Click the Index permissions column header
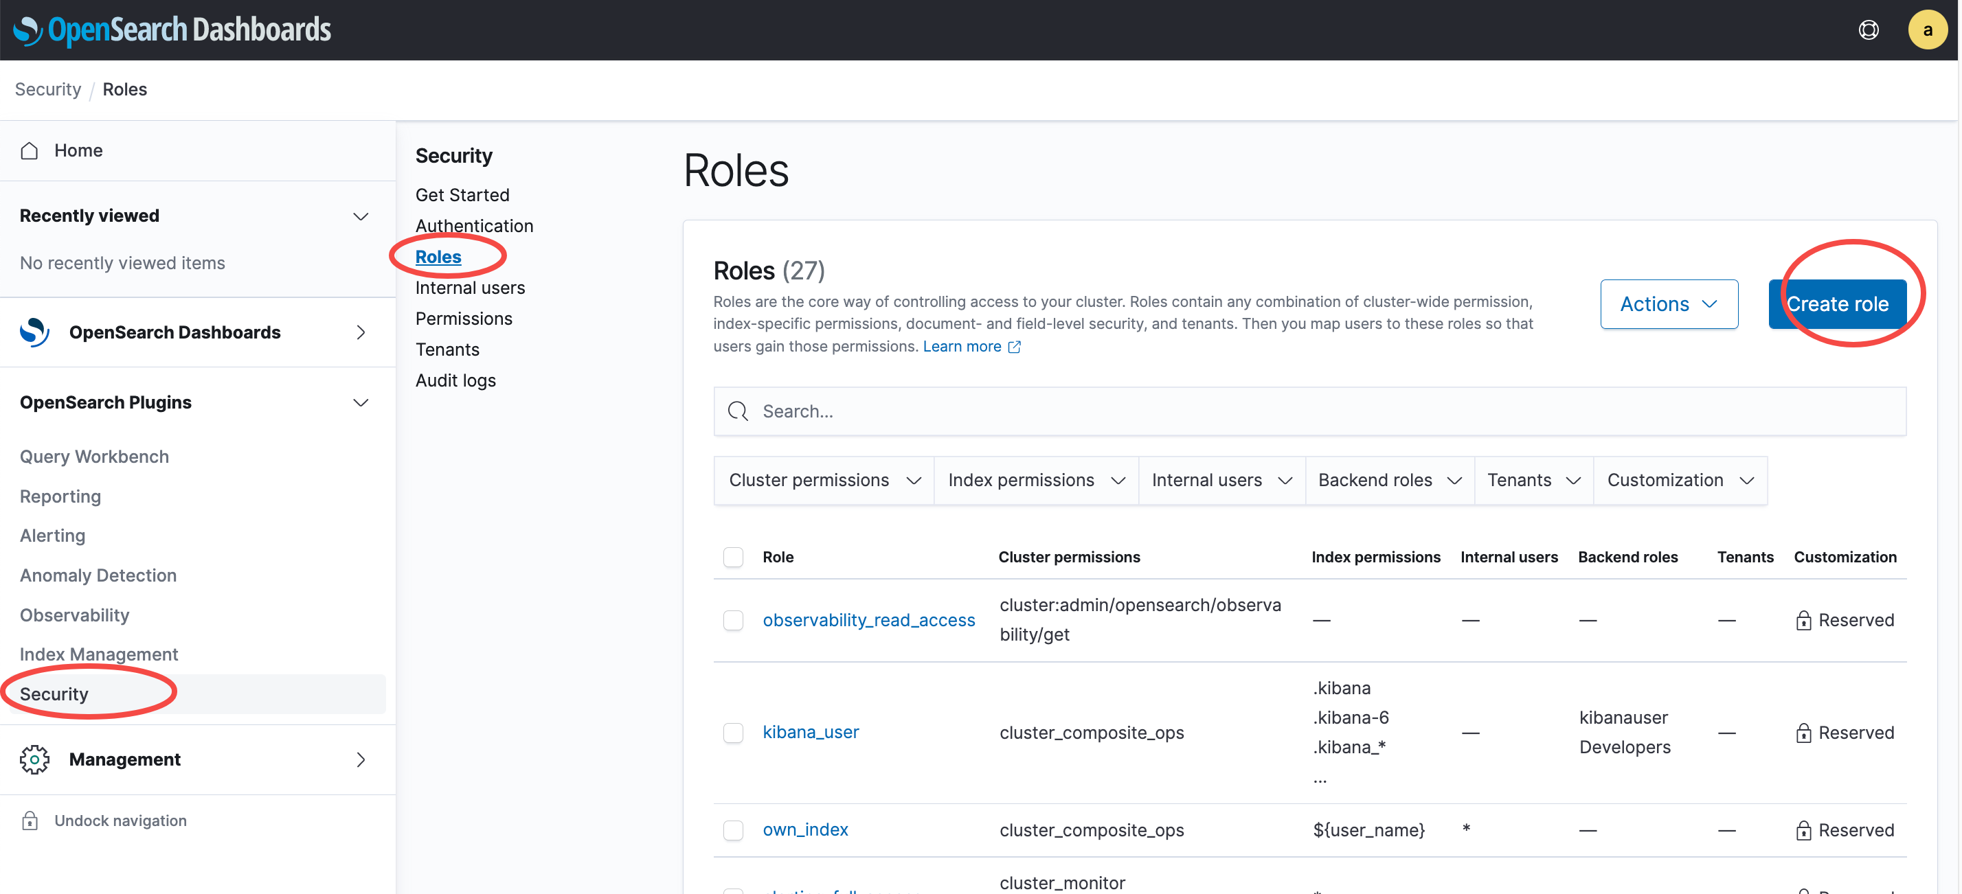This screenshot has width=1962, height=894. 1375,557
